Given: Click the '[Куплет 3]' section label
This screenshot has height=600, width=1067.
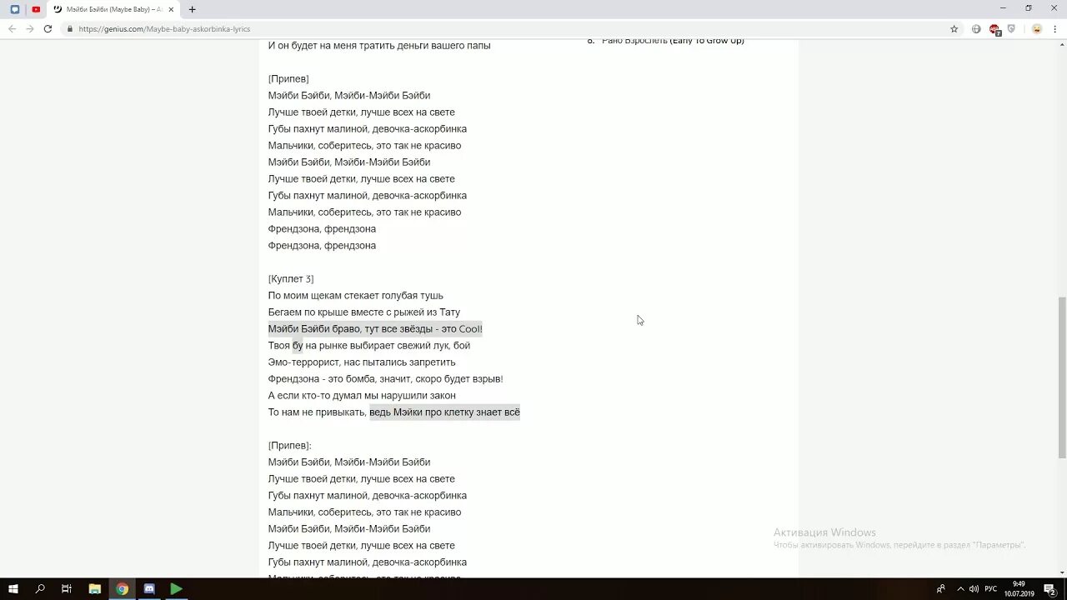Looking at the screenshot, I should click(x=291, y=278).
